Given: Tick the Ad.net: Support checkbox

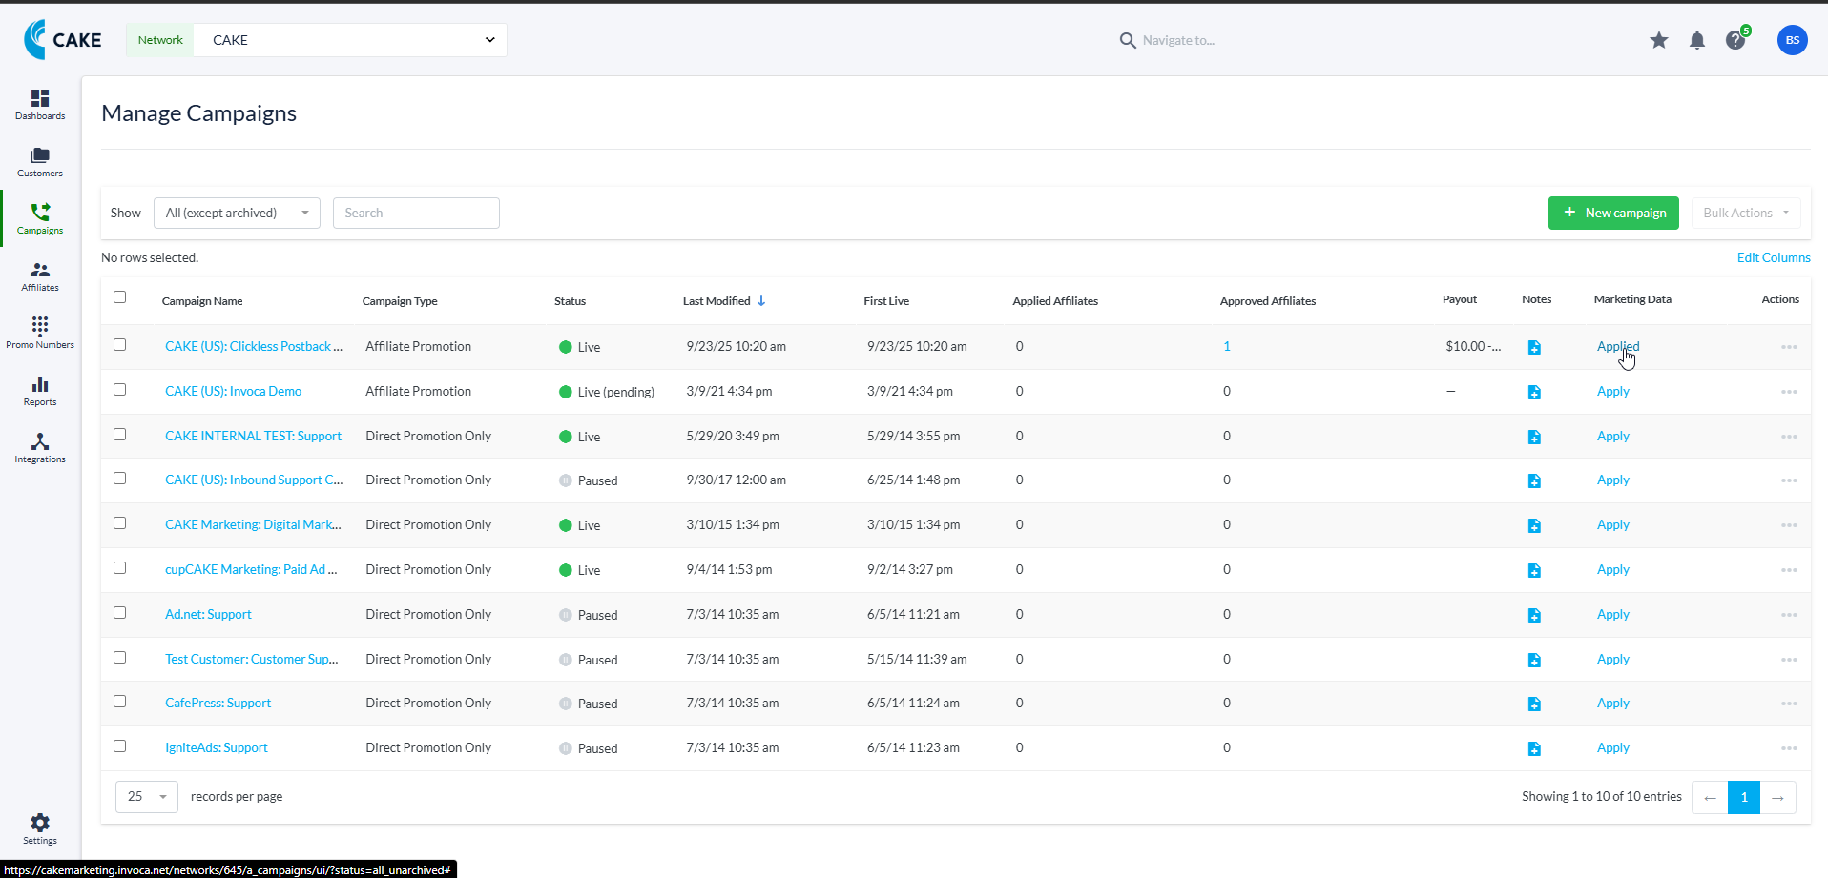Looking at the screenshot, I should (119, 612).
